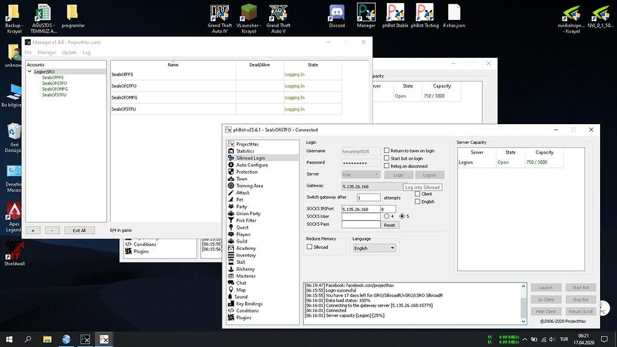617x347 pixels.
Task: Enable Start bot on login
Action: point(386,158)
